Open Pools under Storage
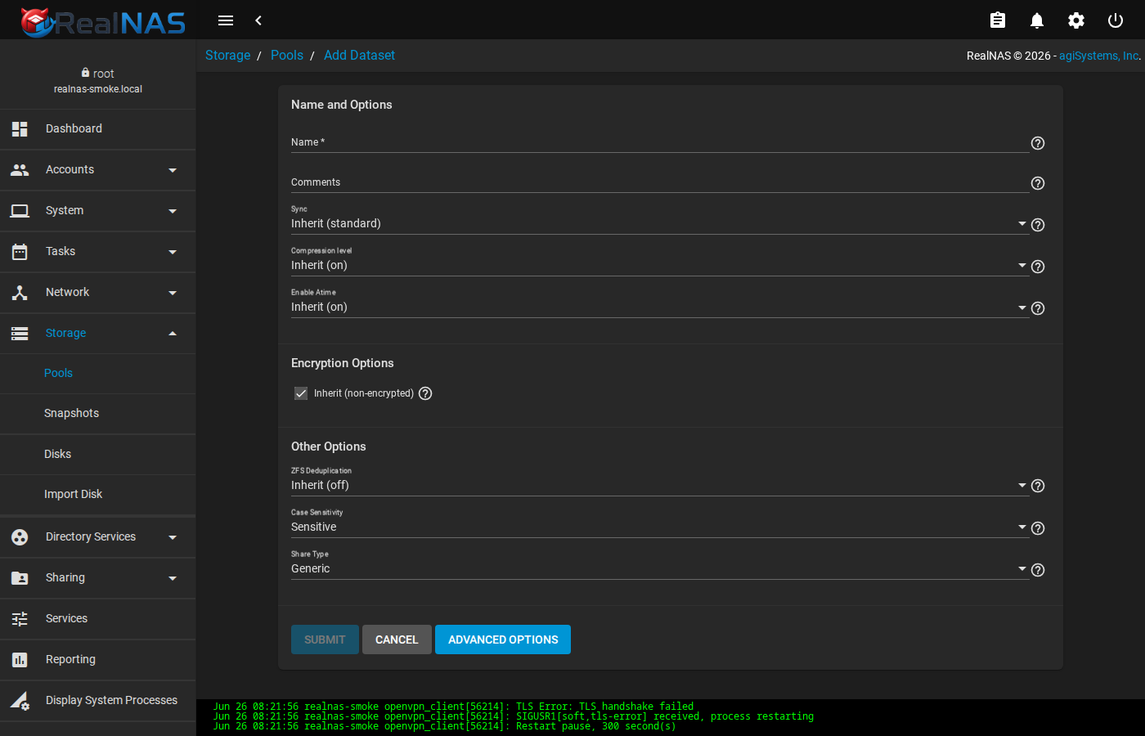This screenshot has width=1145, height=736. tap(98, 373)
